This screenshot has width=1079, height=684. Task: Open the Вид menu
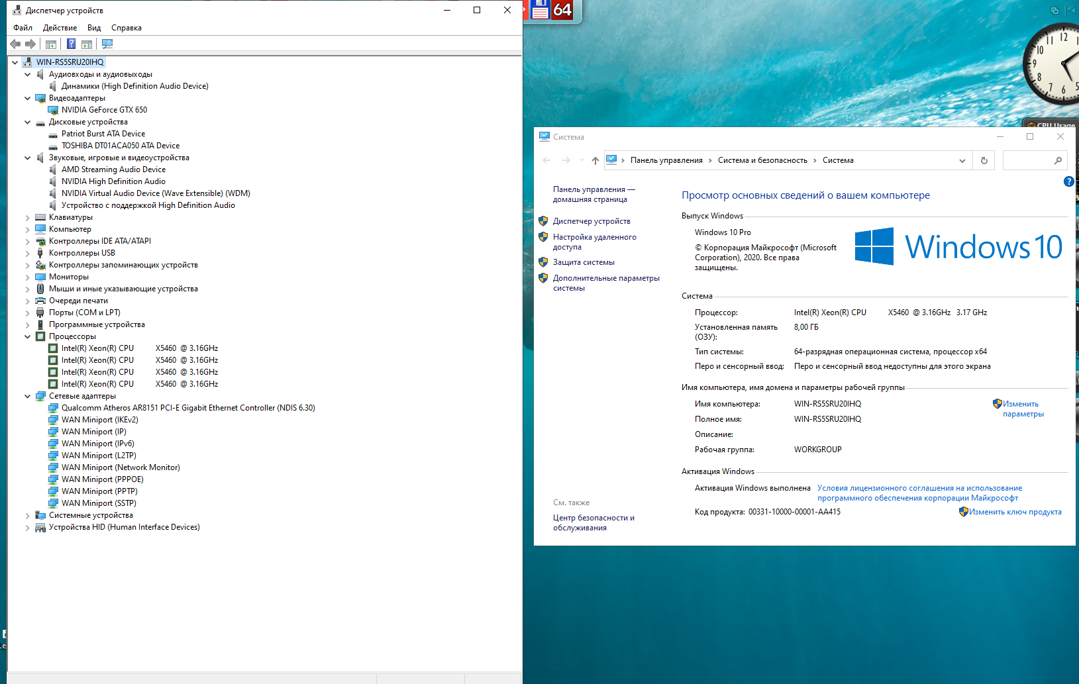(x=94, y=28)
